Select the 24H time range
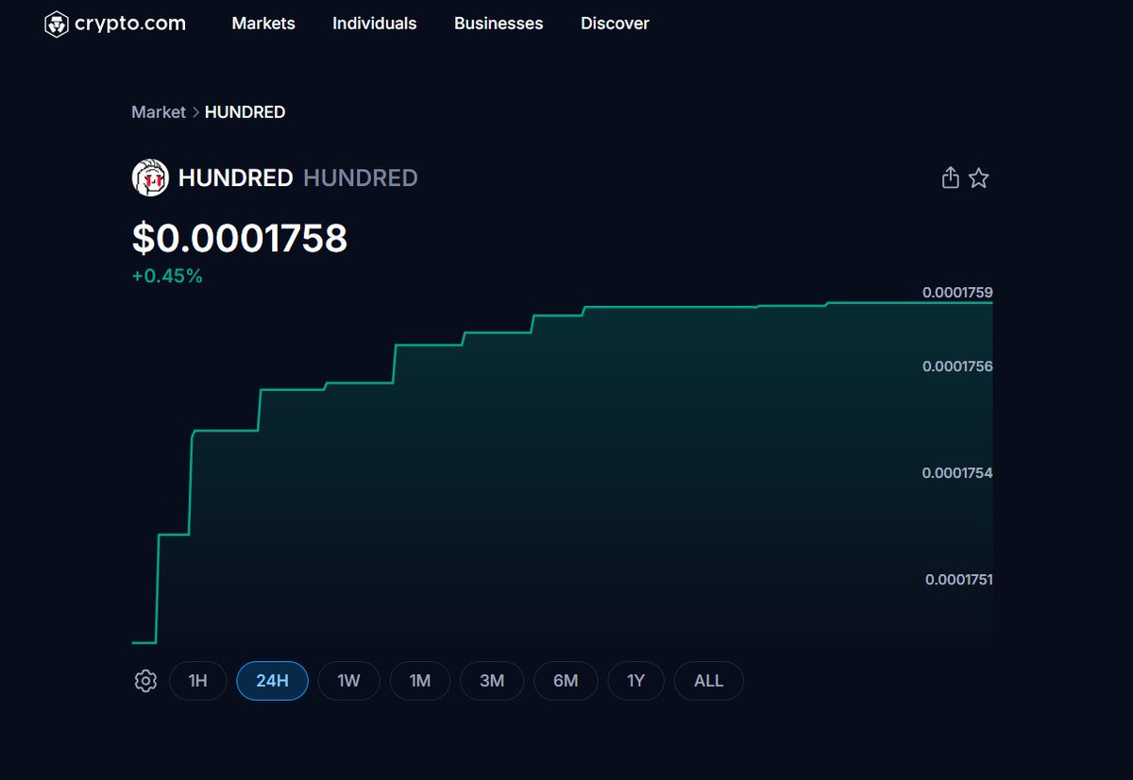 pos(272,681)
